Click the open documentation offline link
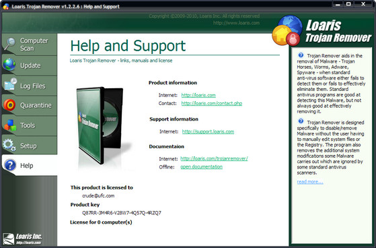This screenshot has height=248, width=376. pyautogui.click(x=201, y=166)
